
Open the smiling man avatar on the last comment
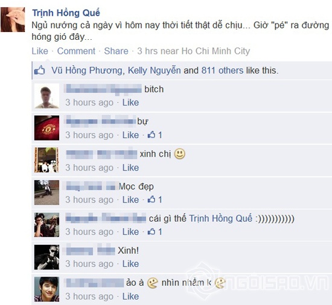47,289
